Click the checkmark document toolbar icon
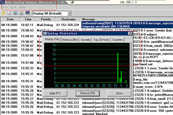The image size is (173, 115). (10, 13)
